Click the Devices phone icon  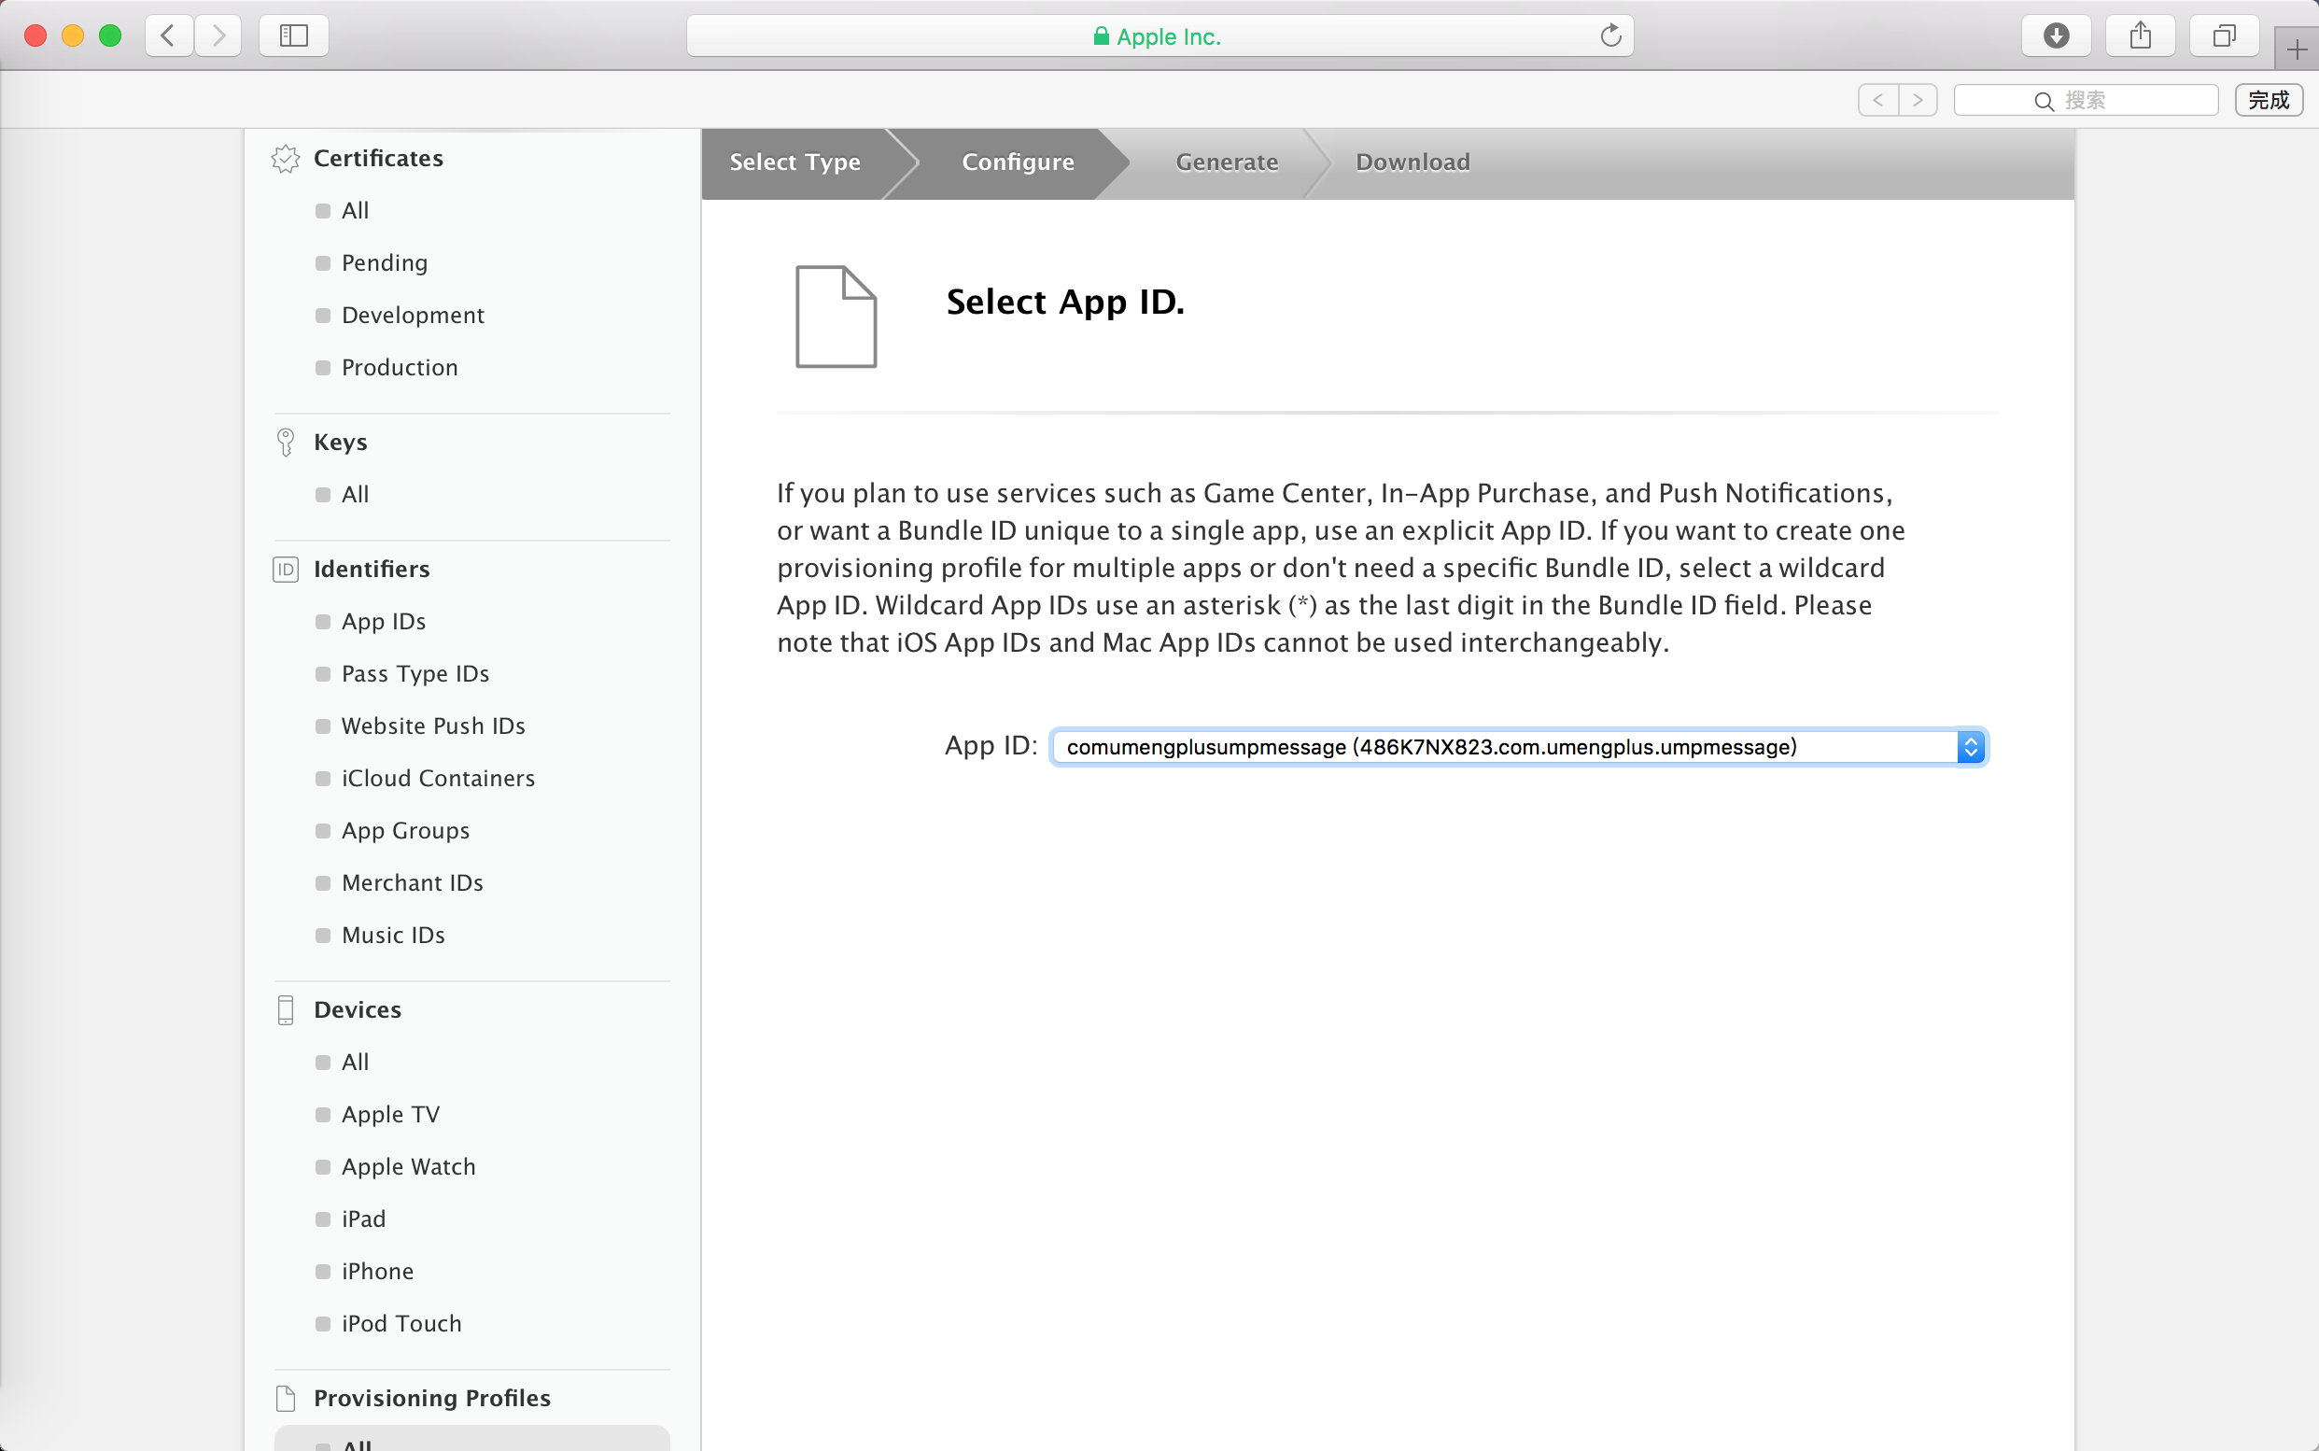pyautogui.click(x=285, y=1009)
